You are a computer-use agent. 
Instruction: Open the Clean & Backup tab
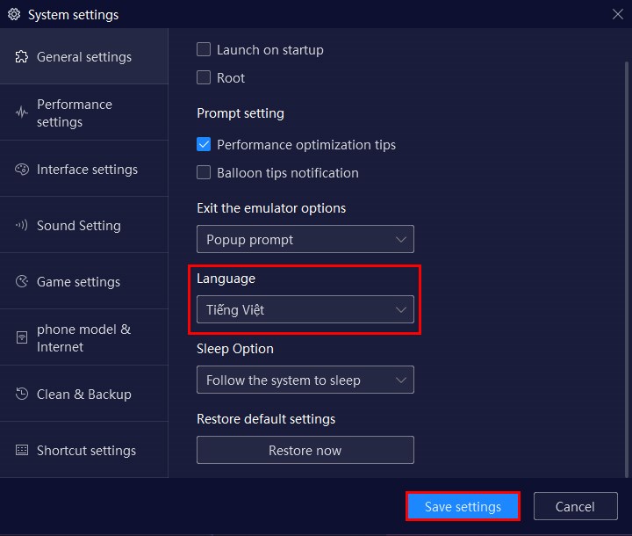coord(84,395)
